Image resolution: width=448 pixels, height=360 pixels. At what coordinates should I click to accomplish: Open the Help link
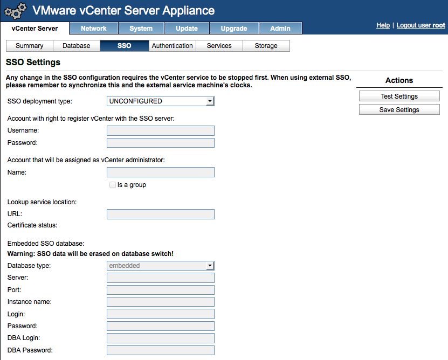point(383,25)
